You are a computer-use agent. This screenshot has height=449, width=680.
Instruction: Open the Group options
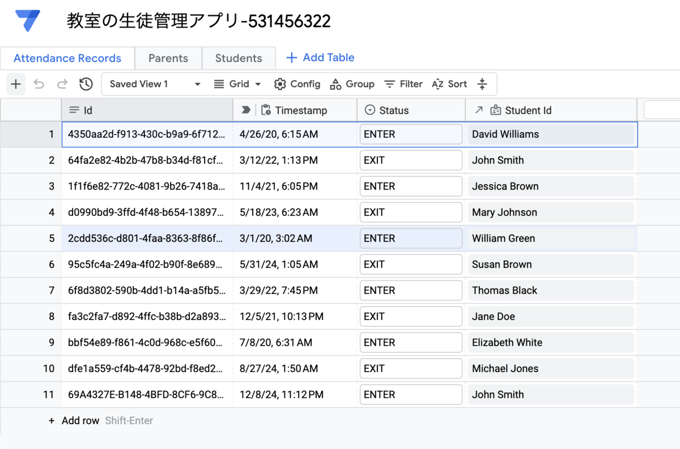pos(352,84)
